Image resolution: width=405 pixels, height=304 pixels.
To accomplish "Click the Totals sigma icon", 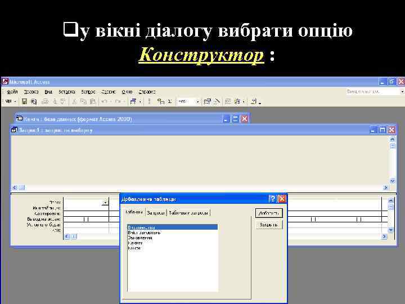I will tap(170, 101).
